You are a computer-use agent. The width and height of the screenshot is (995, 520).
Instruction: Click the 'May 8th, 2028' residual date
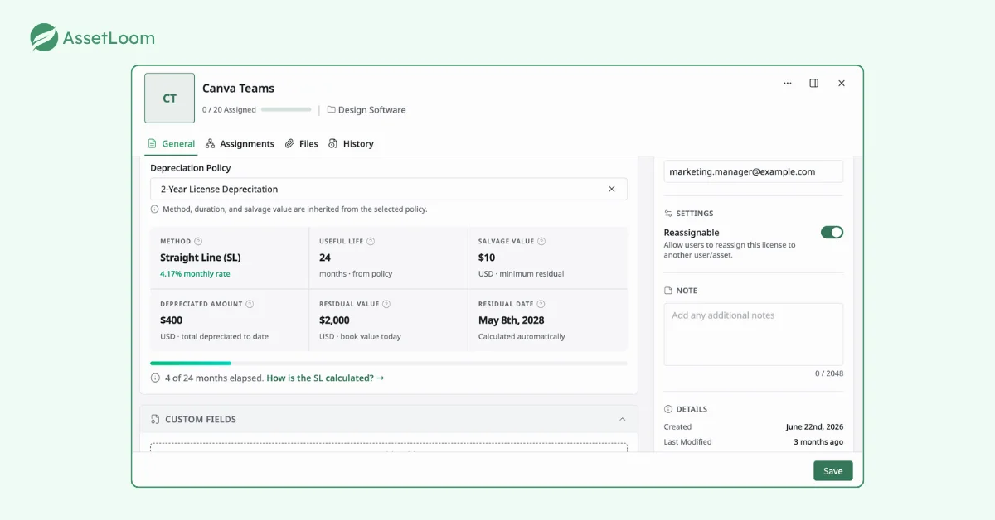512,320
